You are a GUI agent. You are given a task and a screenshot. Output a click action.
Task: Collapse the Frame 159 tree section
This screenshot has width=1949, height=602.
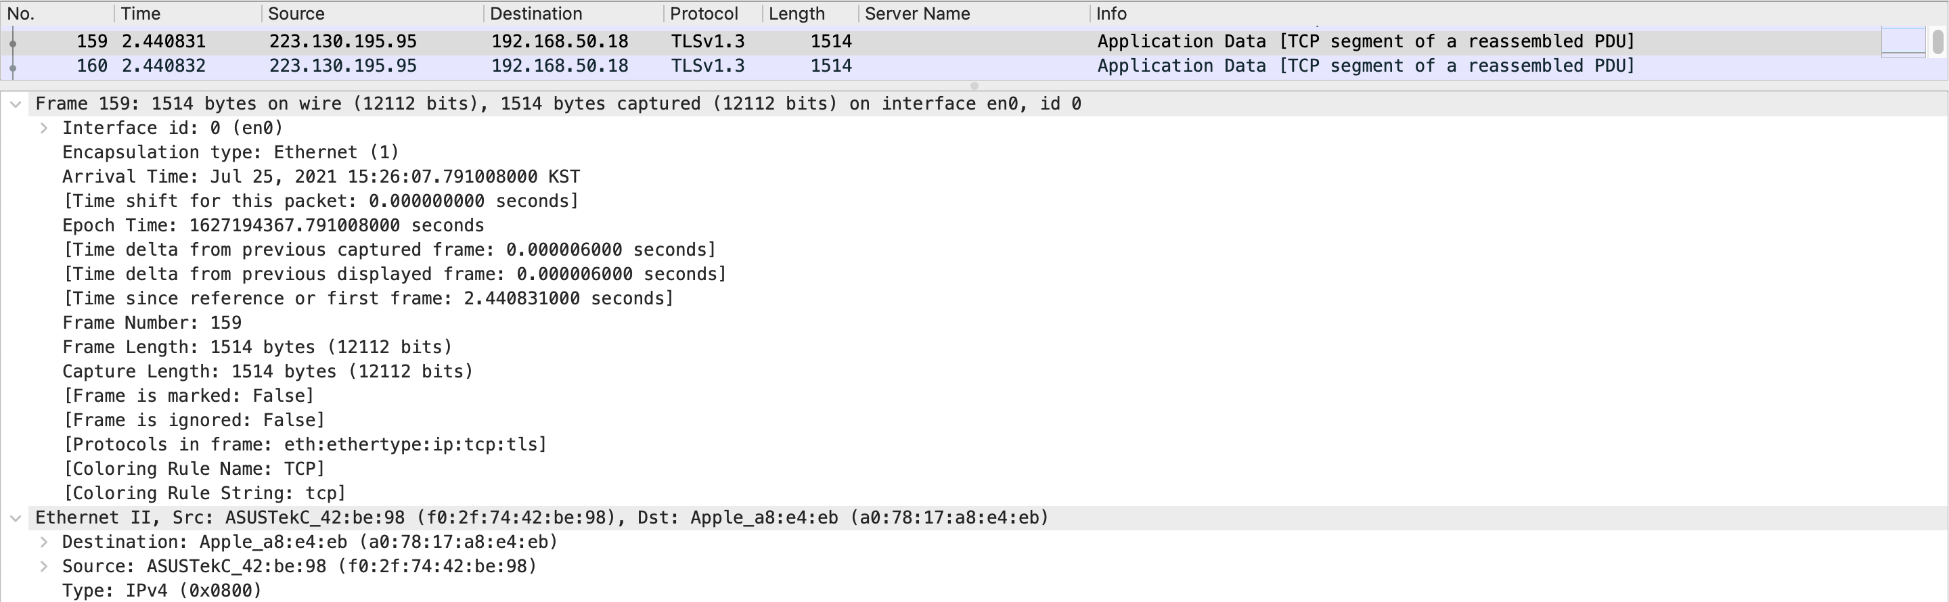(x=15, y=104)
